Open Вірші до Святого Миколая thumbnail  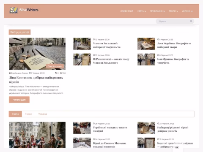(x=82, y=143)
